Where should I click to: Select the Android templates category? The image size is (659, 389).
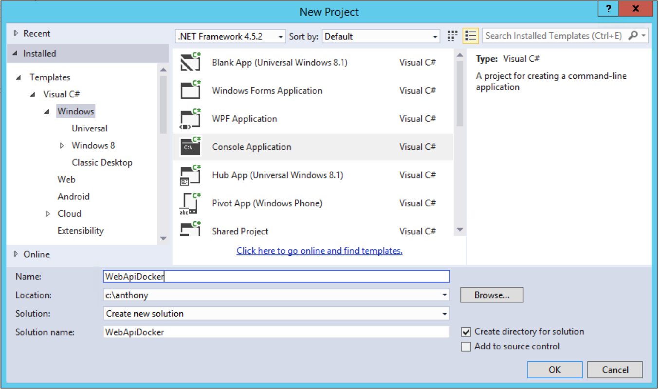tap(73, 196)
